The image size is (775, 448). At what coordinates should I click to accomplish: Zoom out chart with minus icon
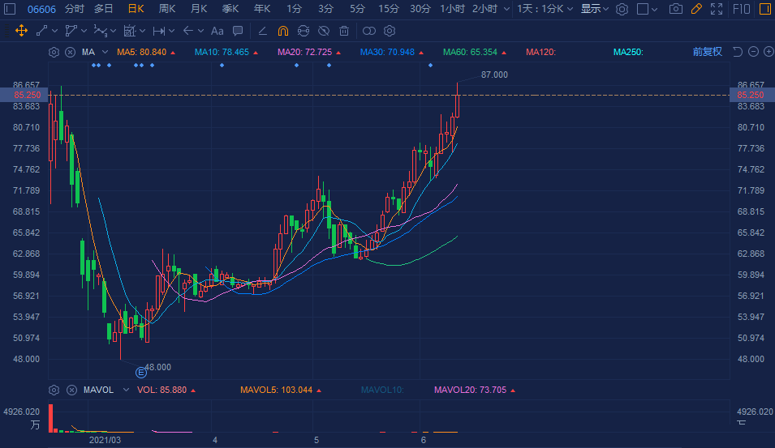click(753, 52)
